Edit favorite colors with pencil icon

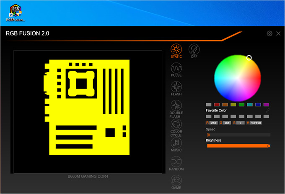[x=267, y=110]
